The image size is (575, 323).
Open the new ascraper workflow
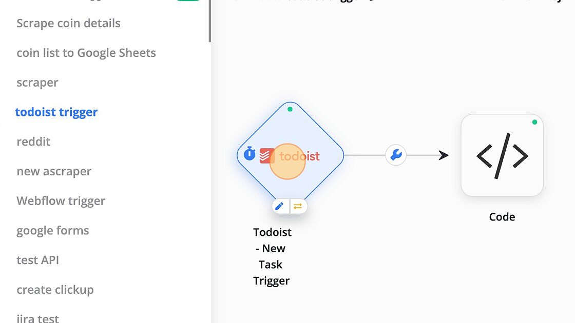(54, 171)
